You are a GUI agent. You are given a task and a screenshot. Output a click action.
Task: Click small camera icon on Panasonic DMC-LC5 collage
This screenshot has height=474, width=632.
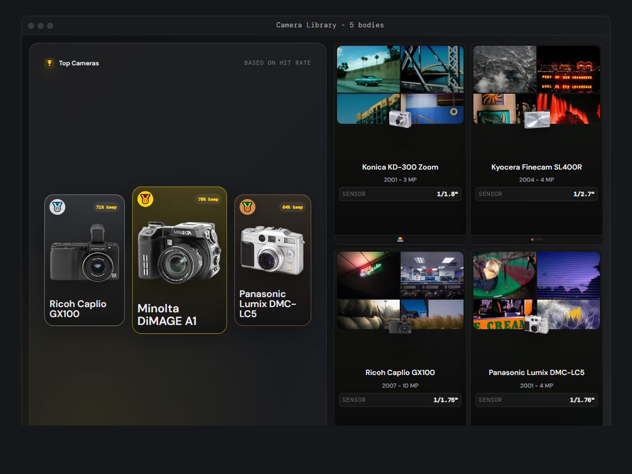(x=537, y=324)
